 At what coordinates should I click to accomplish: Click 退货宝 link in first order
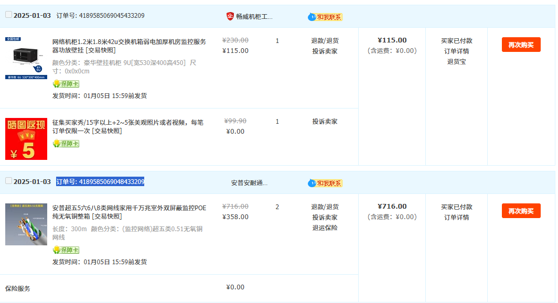[456, 61]
